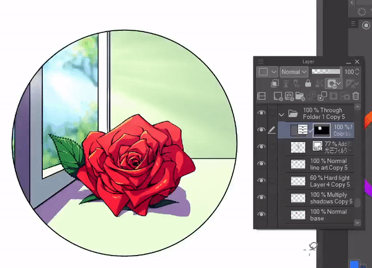Select the line art Copy 5 layer
The height and width of the screenshot is (268, 372).
[x=329, y=164]
